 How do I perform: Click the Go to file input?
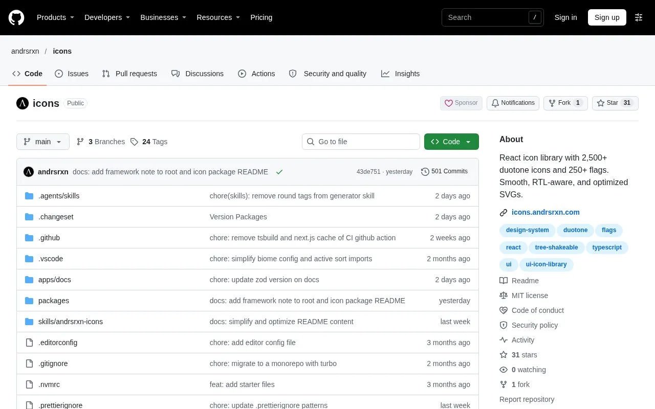361,142
